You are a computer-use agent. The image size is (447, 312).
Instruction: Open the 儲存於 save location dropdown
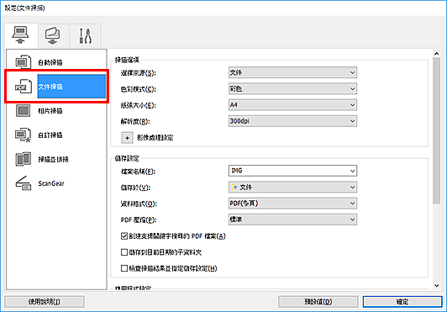(x=292, y=187)
